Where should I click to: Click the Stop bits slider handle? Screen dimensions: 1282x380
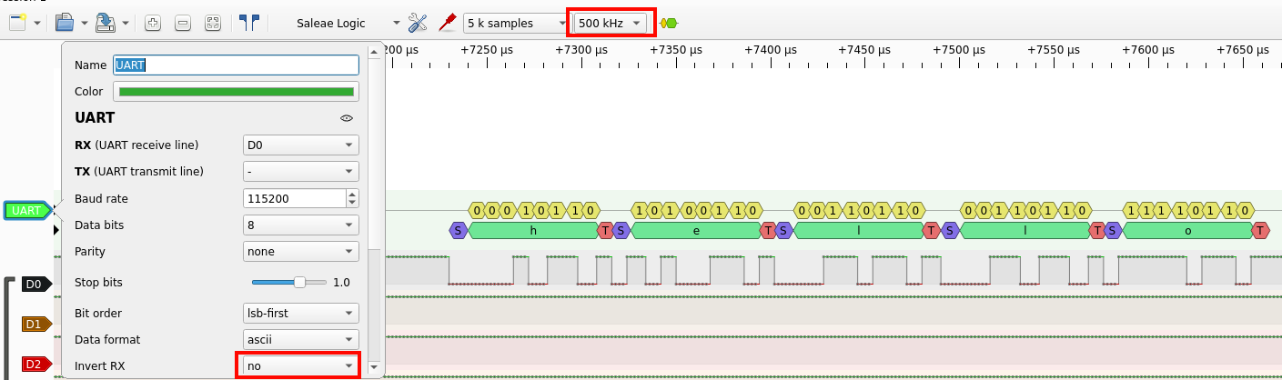tap(299, 283)
